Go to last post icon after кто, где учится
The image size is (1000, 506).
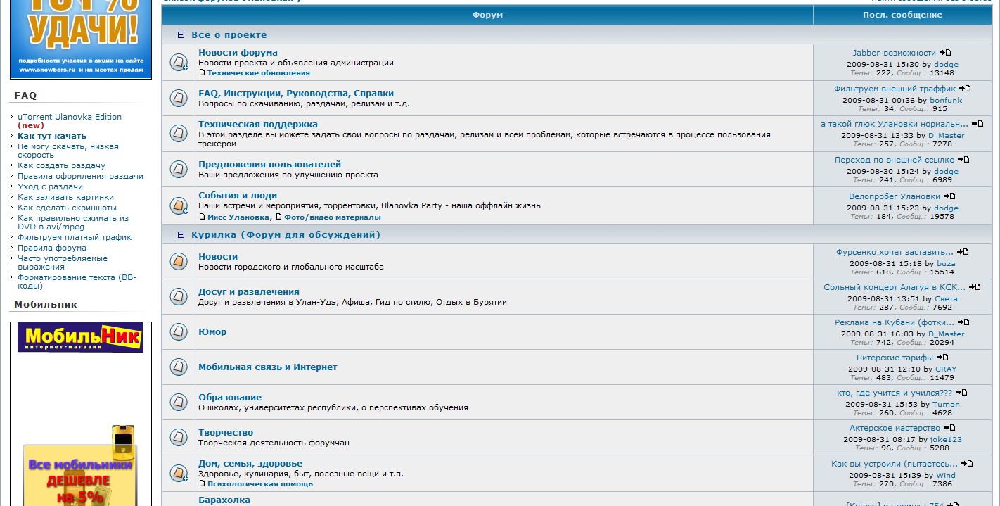[x=961, y=393]
